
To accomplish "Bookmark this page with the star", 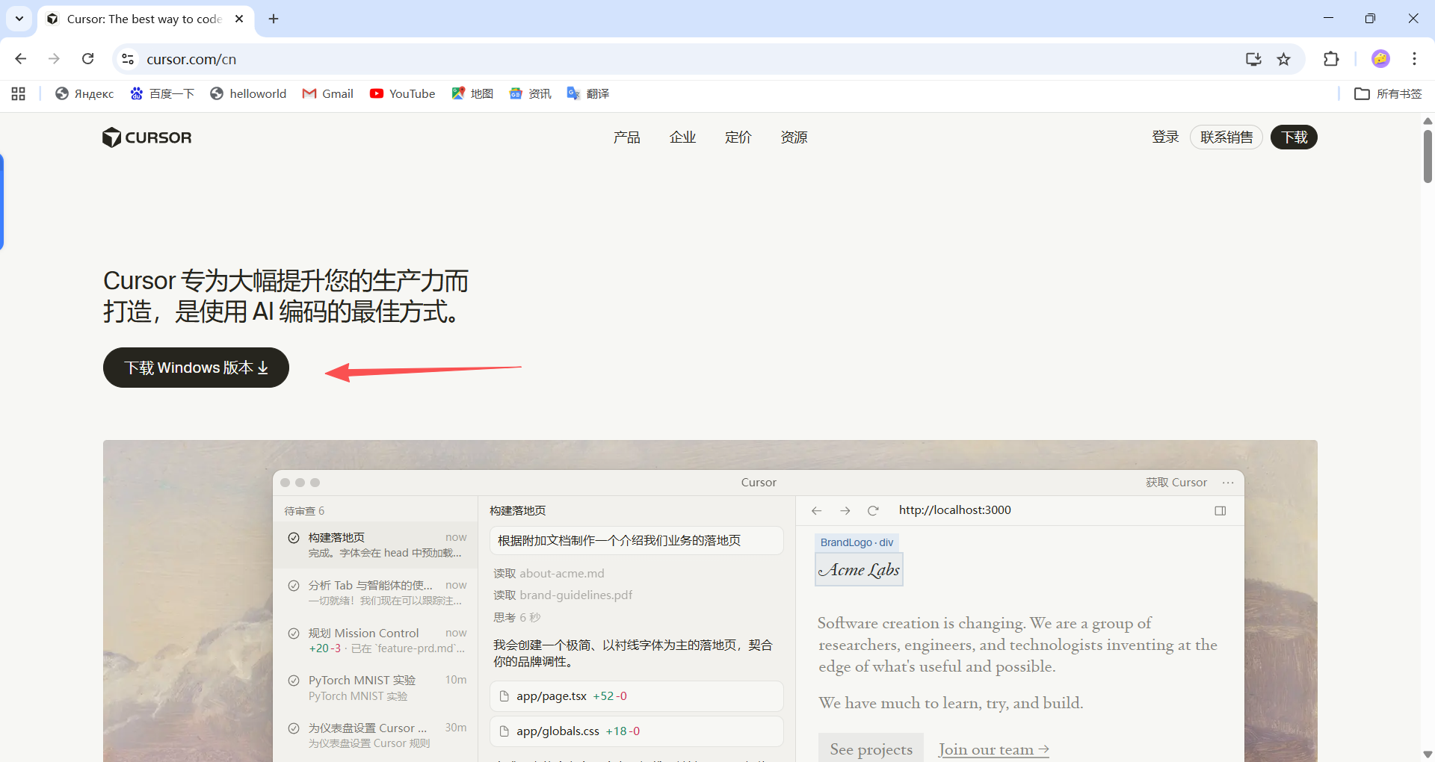I will click(1284, 59).
